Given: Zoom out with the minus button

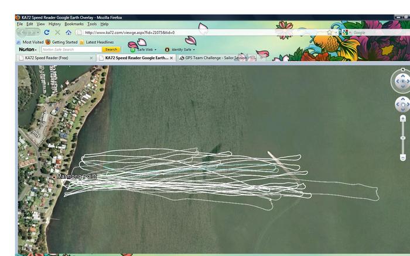Looking at the screenshot, I should 402,158.
